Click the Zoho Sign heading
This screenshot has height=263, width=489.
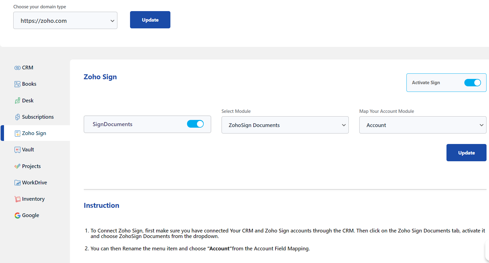pyautogui.click(x=100, y=77)
